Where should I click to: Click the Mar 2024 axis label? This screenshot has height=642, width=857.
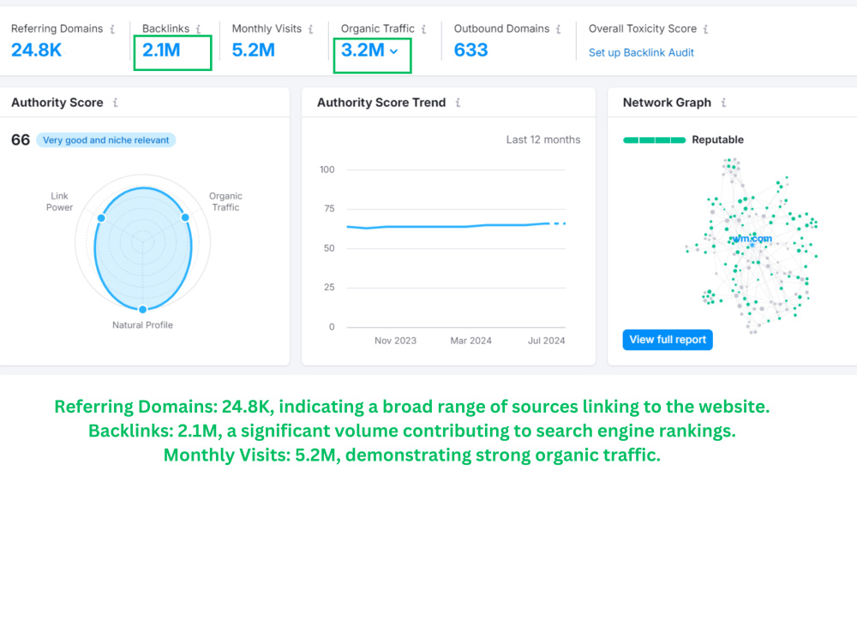pyautogui.click(x=470, y=341)
